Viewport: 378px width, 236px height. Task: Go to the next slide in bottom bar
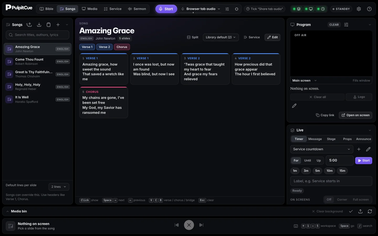[201, 225]
